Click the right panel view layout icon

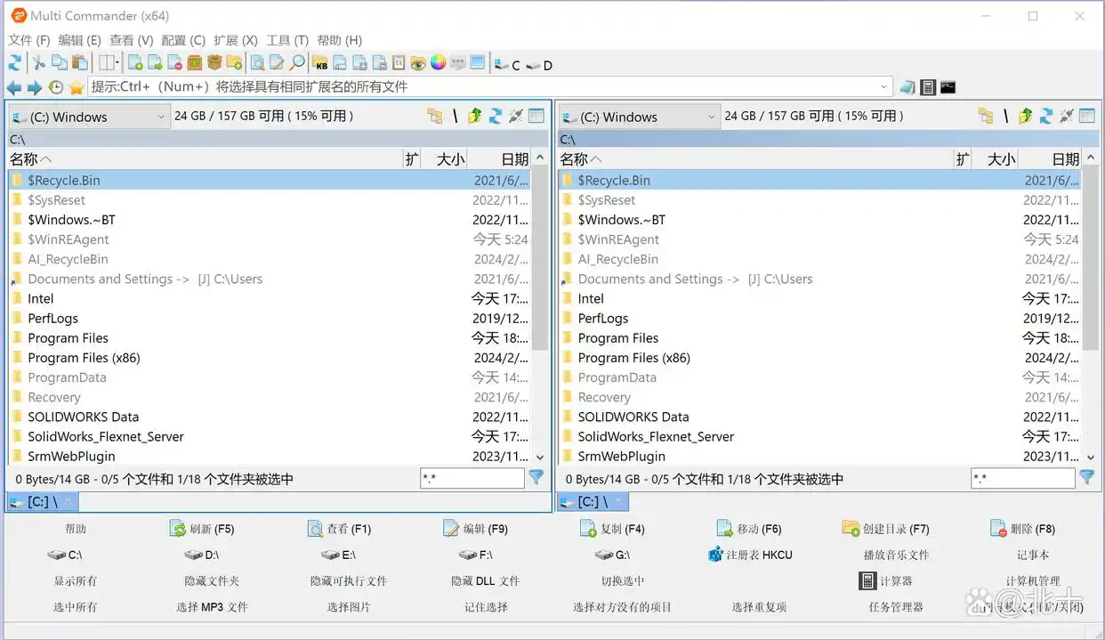[x=1086, y=116]
